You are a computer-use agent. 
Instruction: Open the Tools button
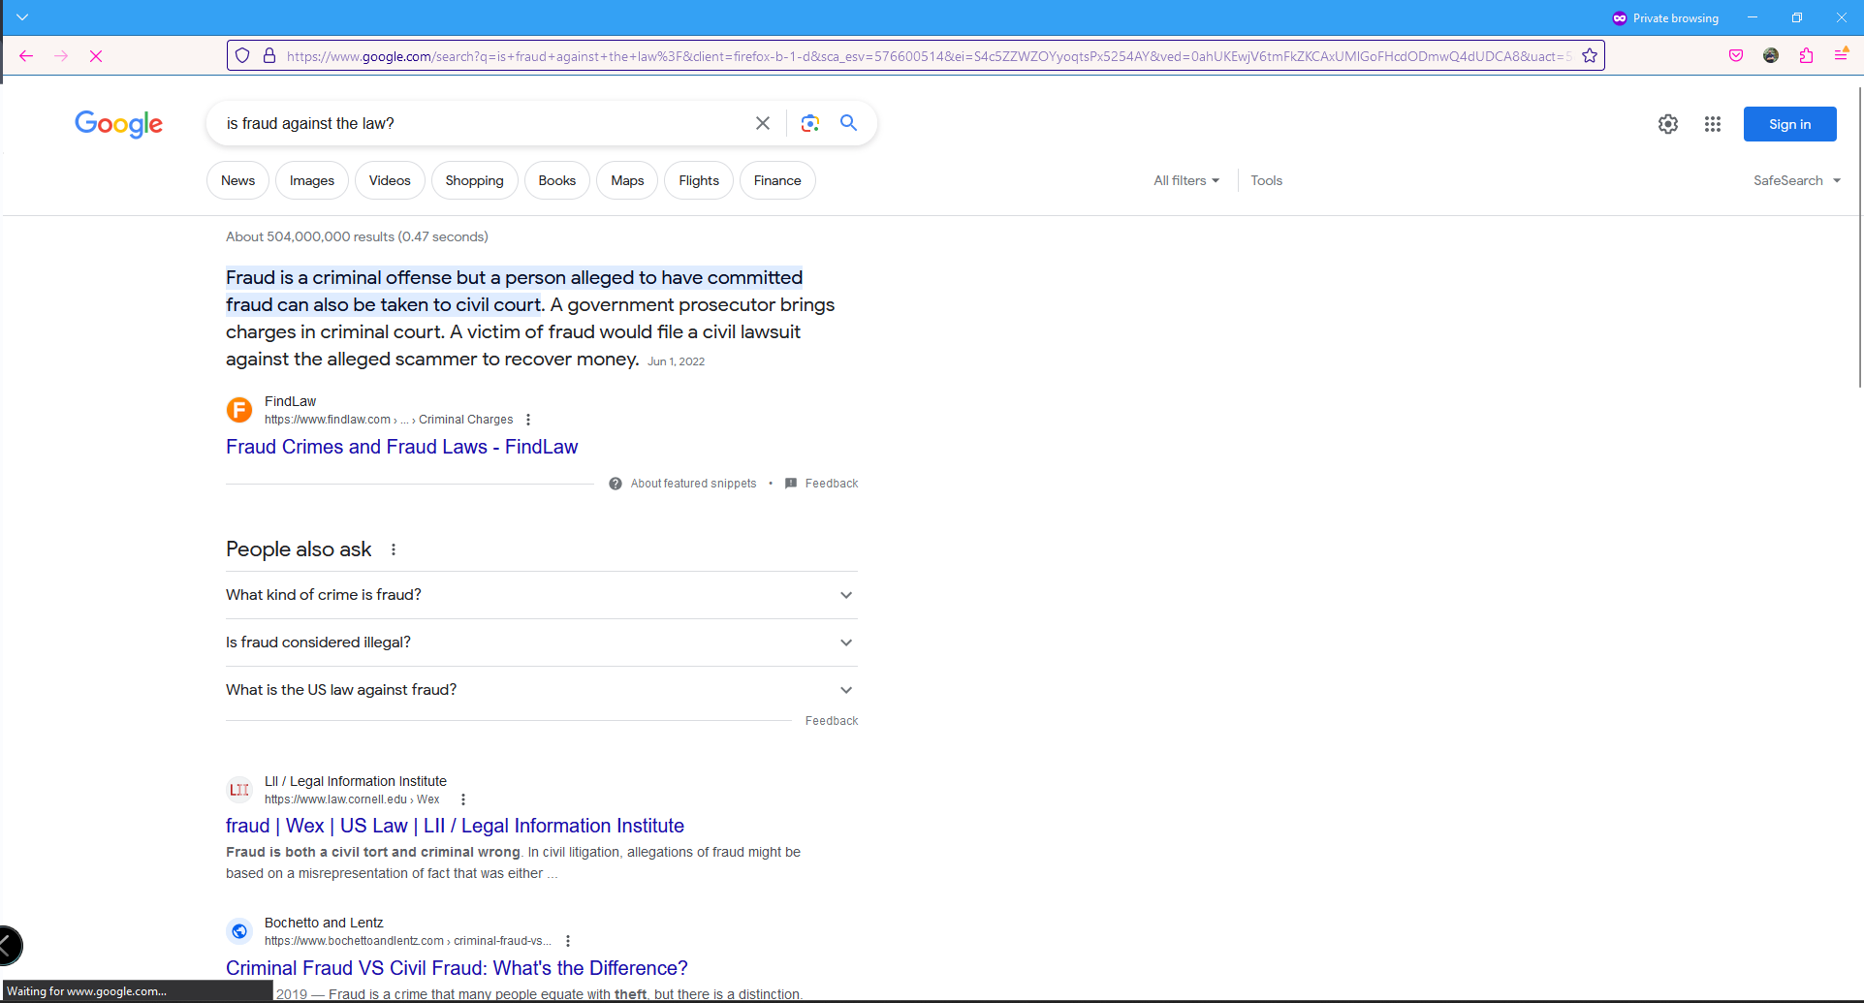[1266, 180]
